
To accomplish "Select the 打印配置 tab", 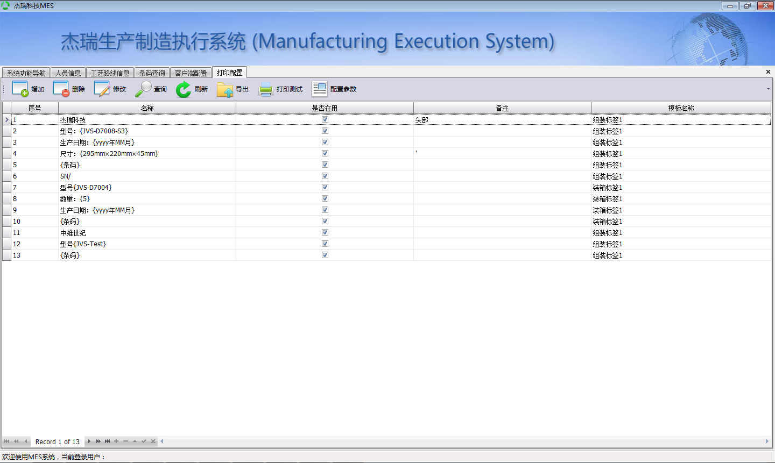I will 230,73.
